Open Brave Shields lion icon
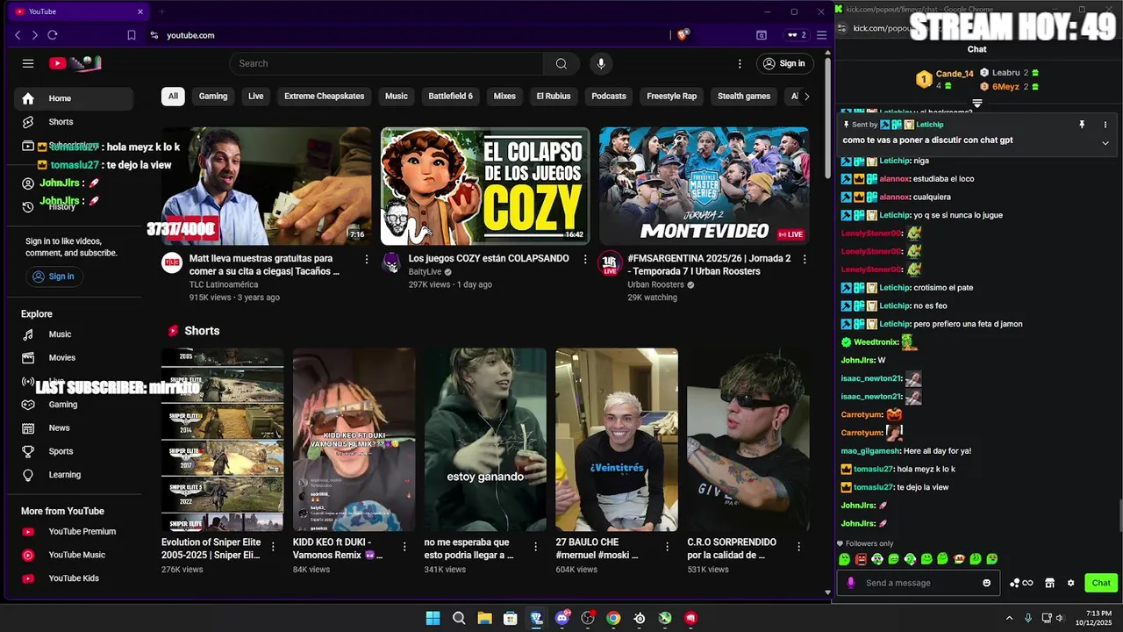This screenshot has height=632, width=1123. [683, 35]
